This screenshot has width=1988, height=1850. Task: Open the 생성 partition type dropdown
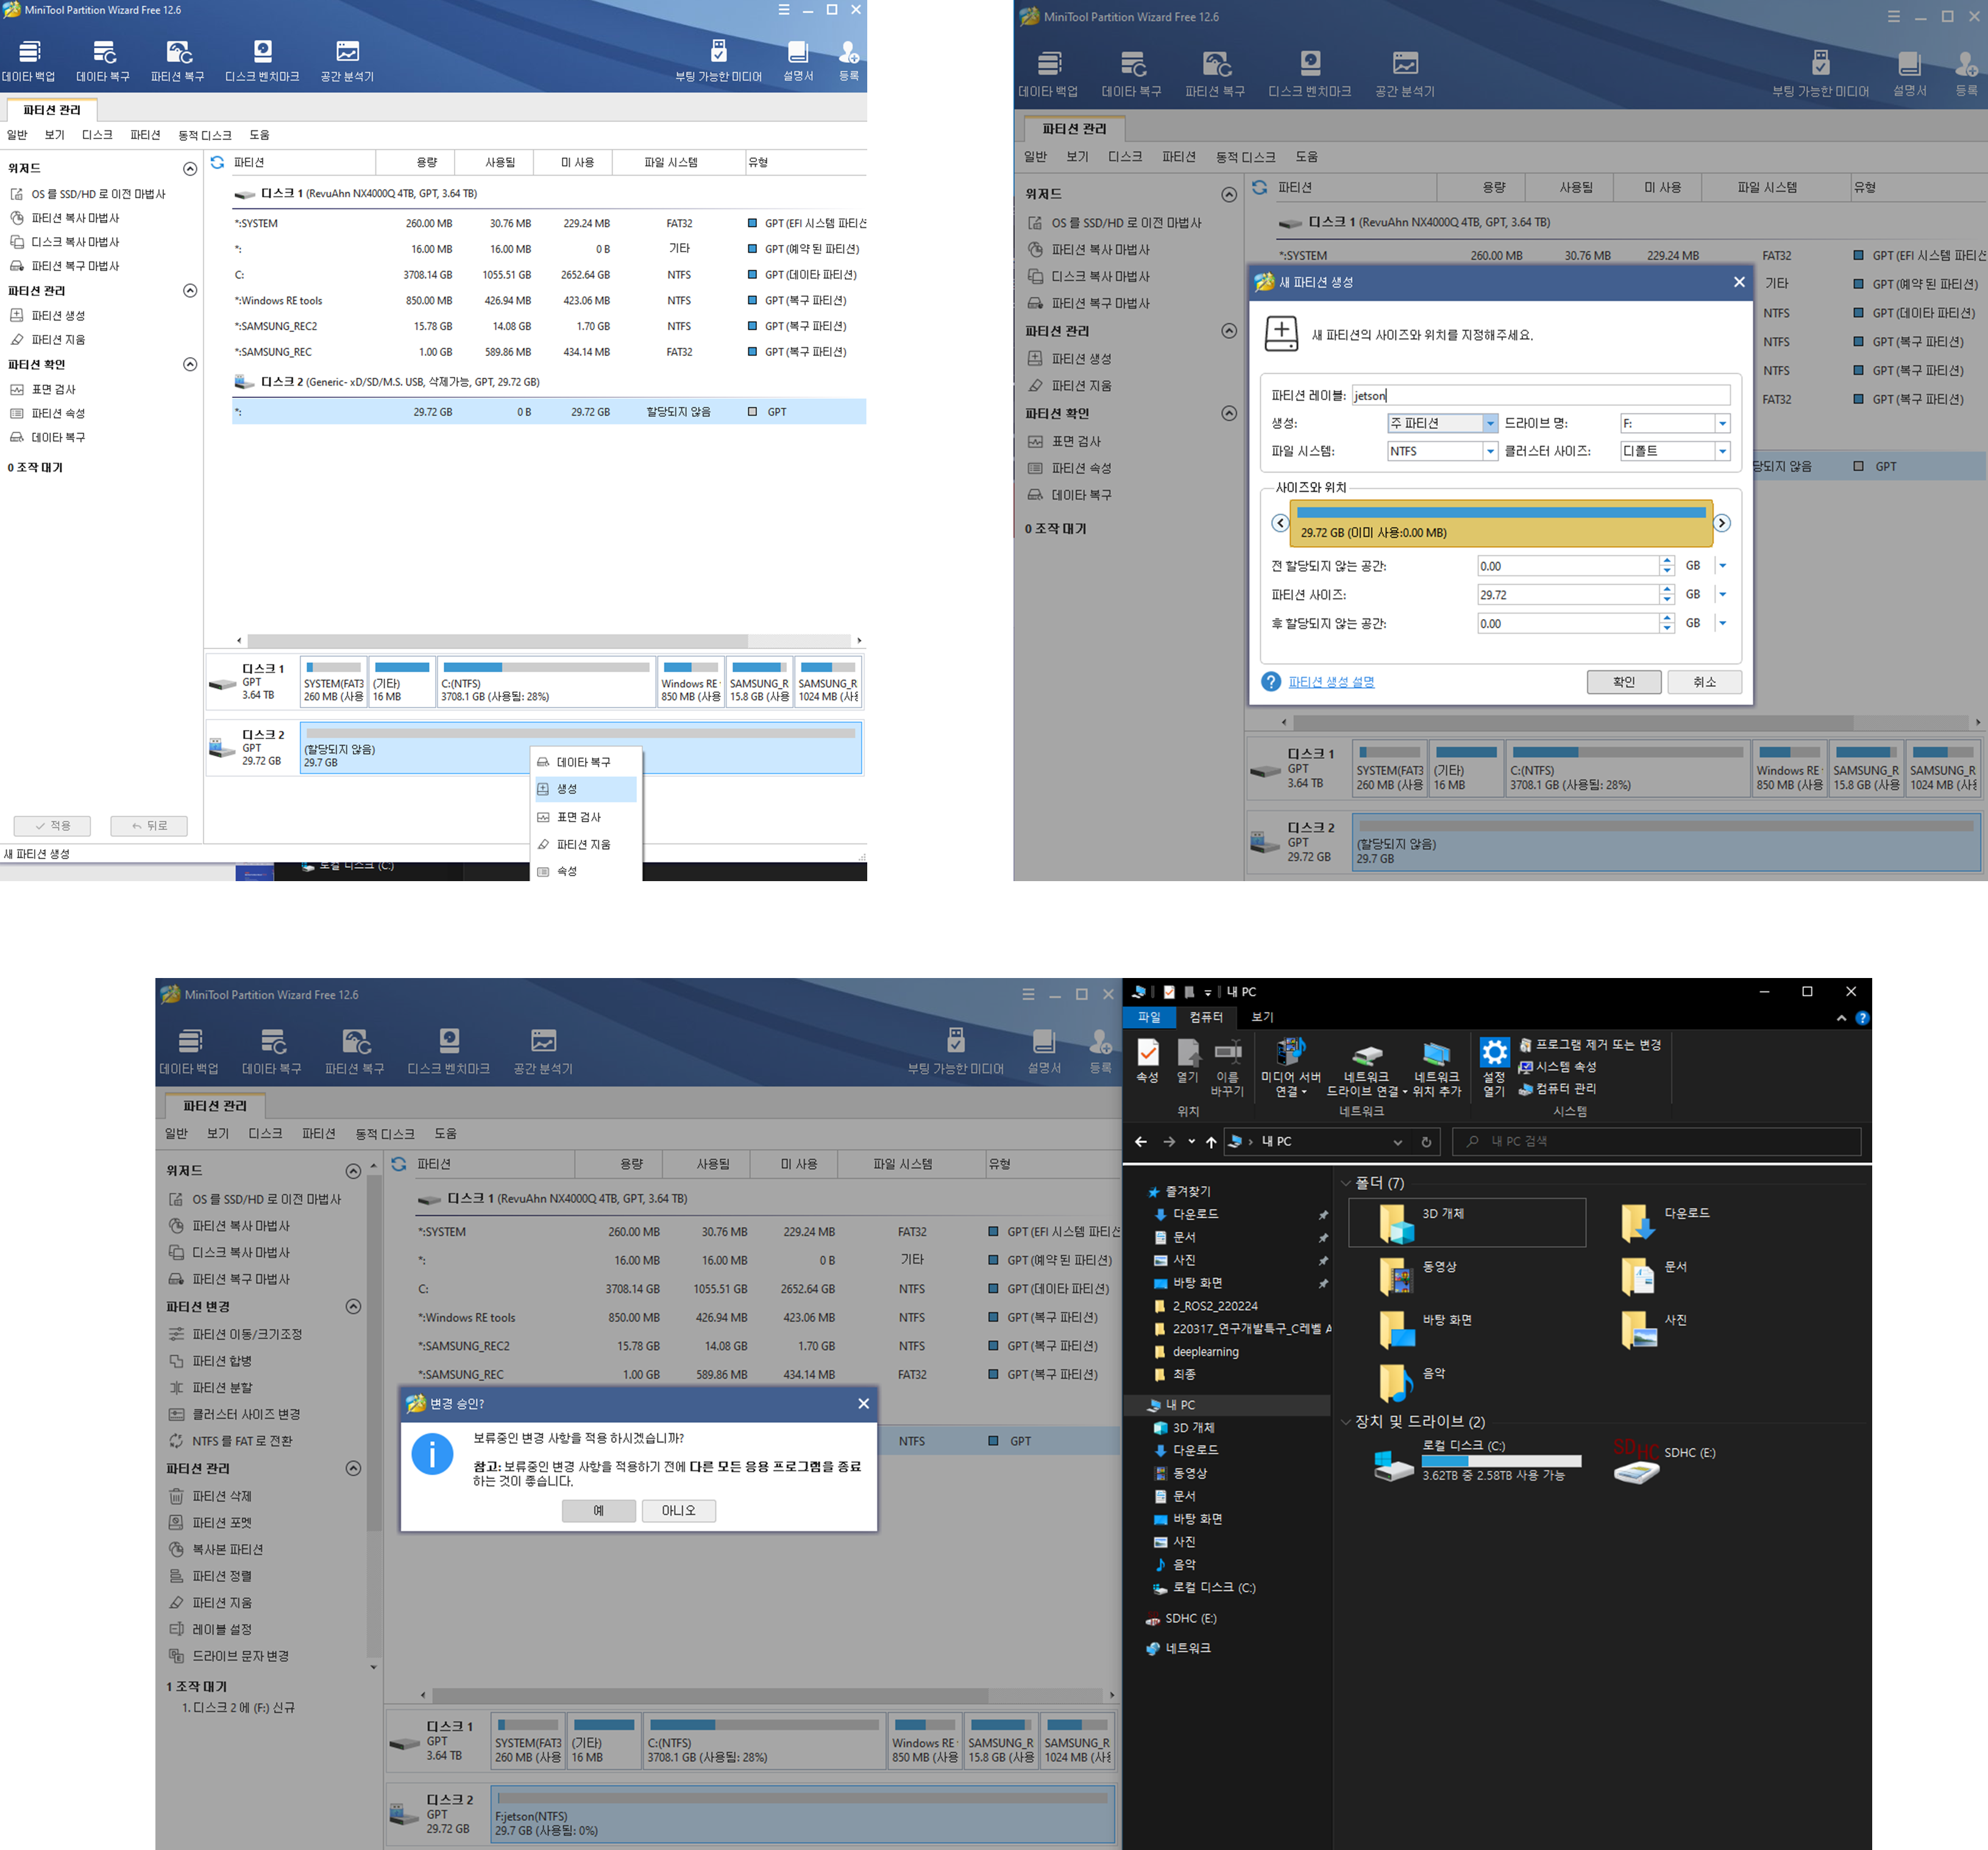(1490, 424)
